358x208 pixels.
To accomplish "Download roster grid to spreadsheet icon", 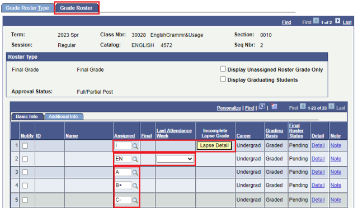I will click(274, 106).
